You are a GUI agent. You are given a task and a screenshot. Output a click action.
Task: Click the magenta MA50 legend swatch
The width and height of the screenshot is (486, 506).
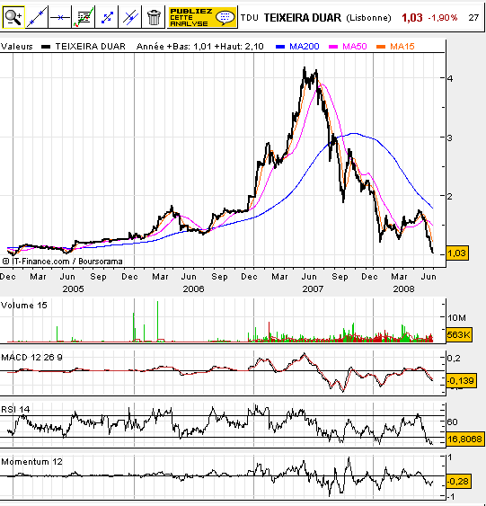click(x=333, y=47)
